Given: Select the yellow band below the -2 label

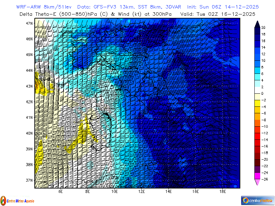Looking at the screenshot, I should [257, 103].
